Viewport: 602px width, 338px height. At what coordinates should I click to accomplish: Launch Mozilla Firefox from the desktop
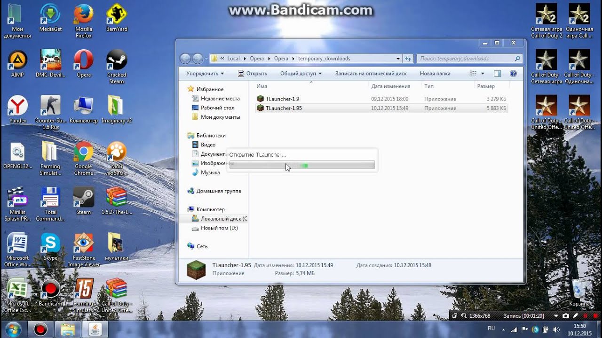click(x=84, y=20)
